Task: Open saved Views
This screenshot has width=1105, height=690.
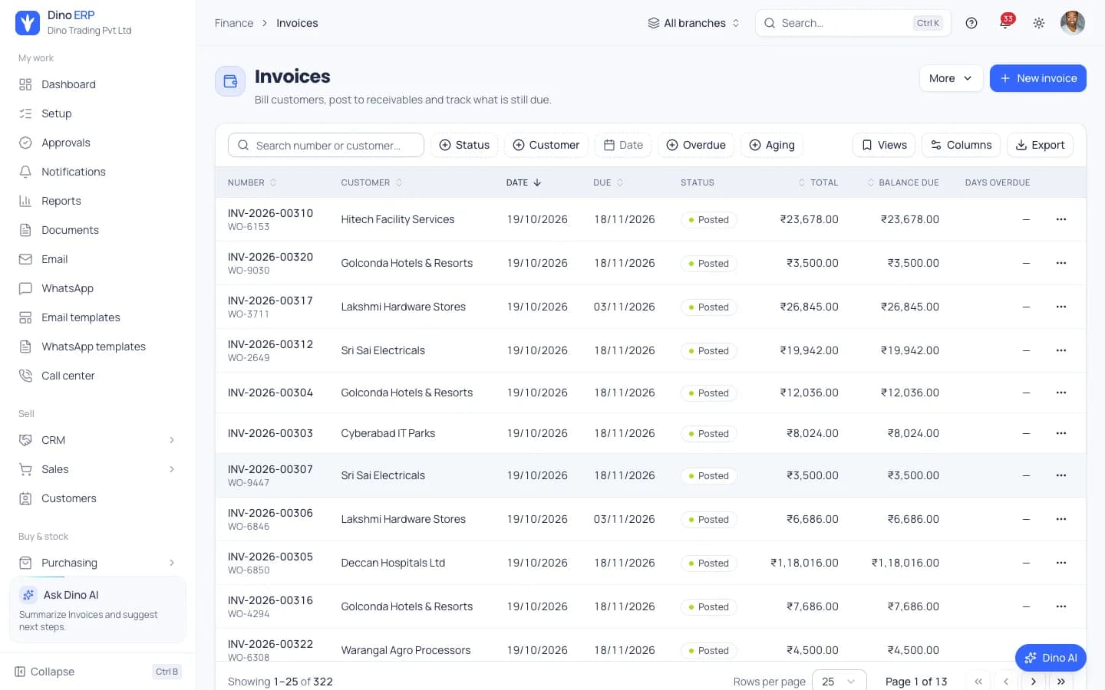Action: coord(884,145)
